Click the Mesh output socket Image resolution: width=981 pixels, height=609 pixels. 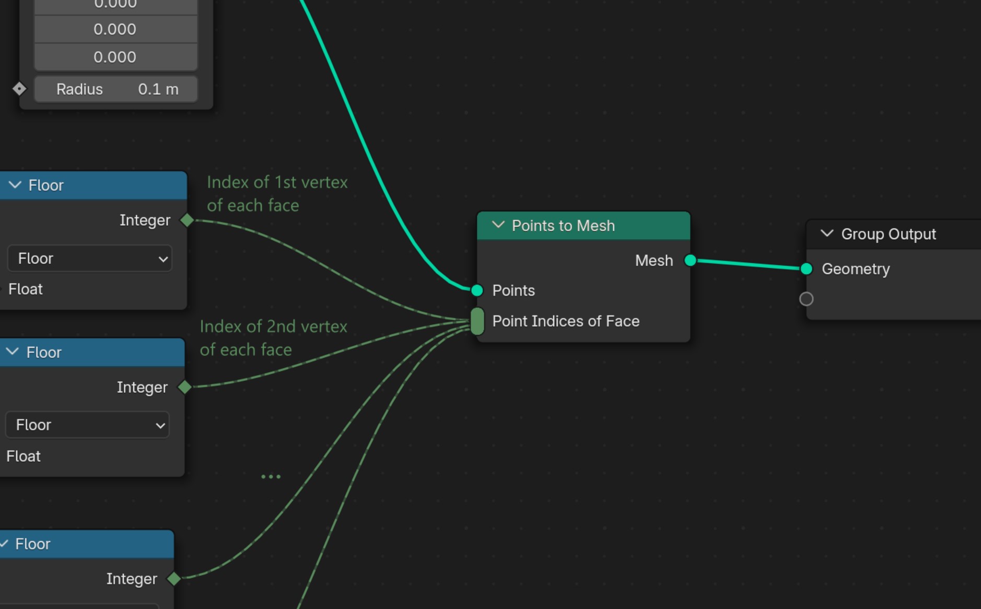coord(690,260)
